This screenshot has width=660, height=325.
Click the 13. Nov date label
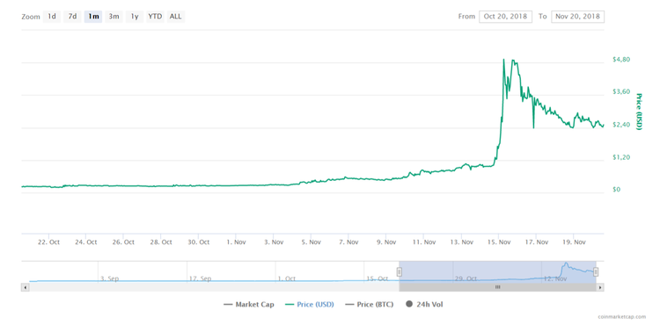461,242
